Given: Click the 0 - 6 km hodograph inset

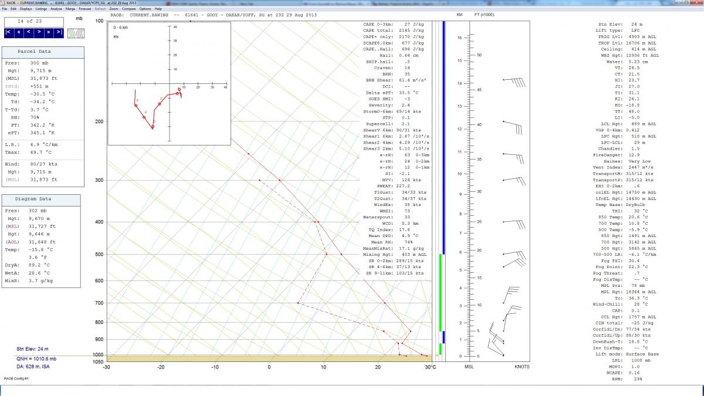Looking at the screenshot, I should click(170, 83).
